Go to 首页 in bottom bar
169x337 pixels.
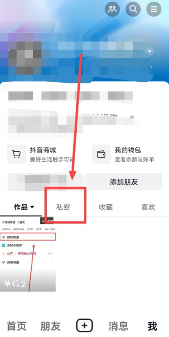point(16,326)
